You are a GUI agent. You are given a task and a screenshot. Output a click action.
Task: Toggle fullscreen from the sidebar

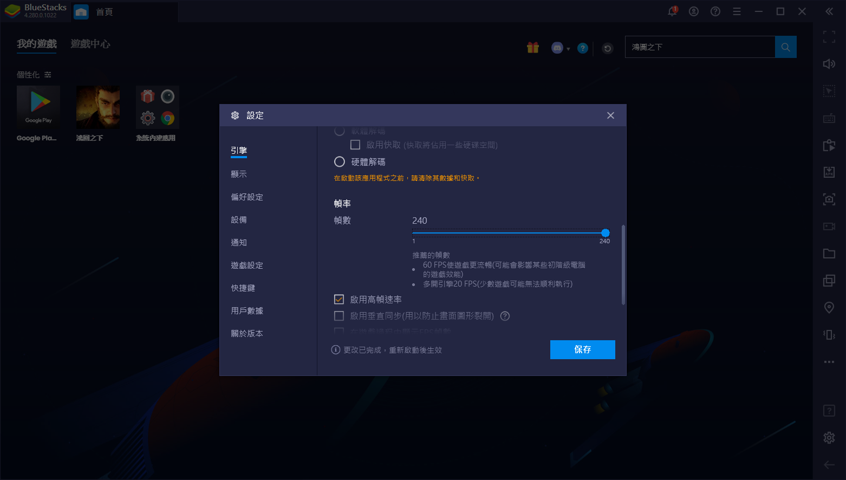coord(829,37)
